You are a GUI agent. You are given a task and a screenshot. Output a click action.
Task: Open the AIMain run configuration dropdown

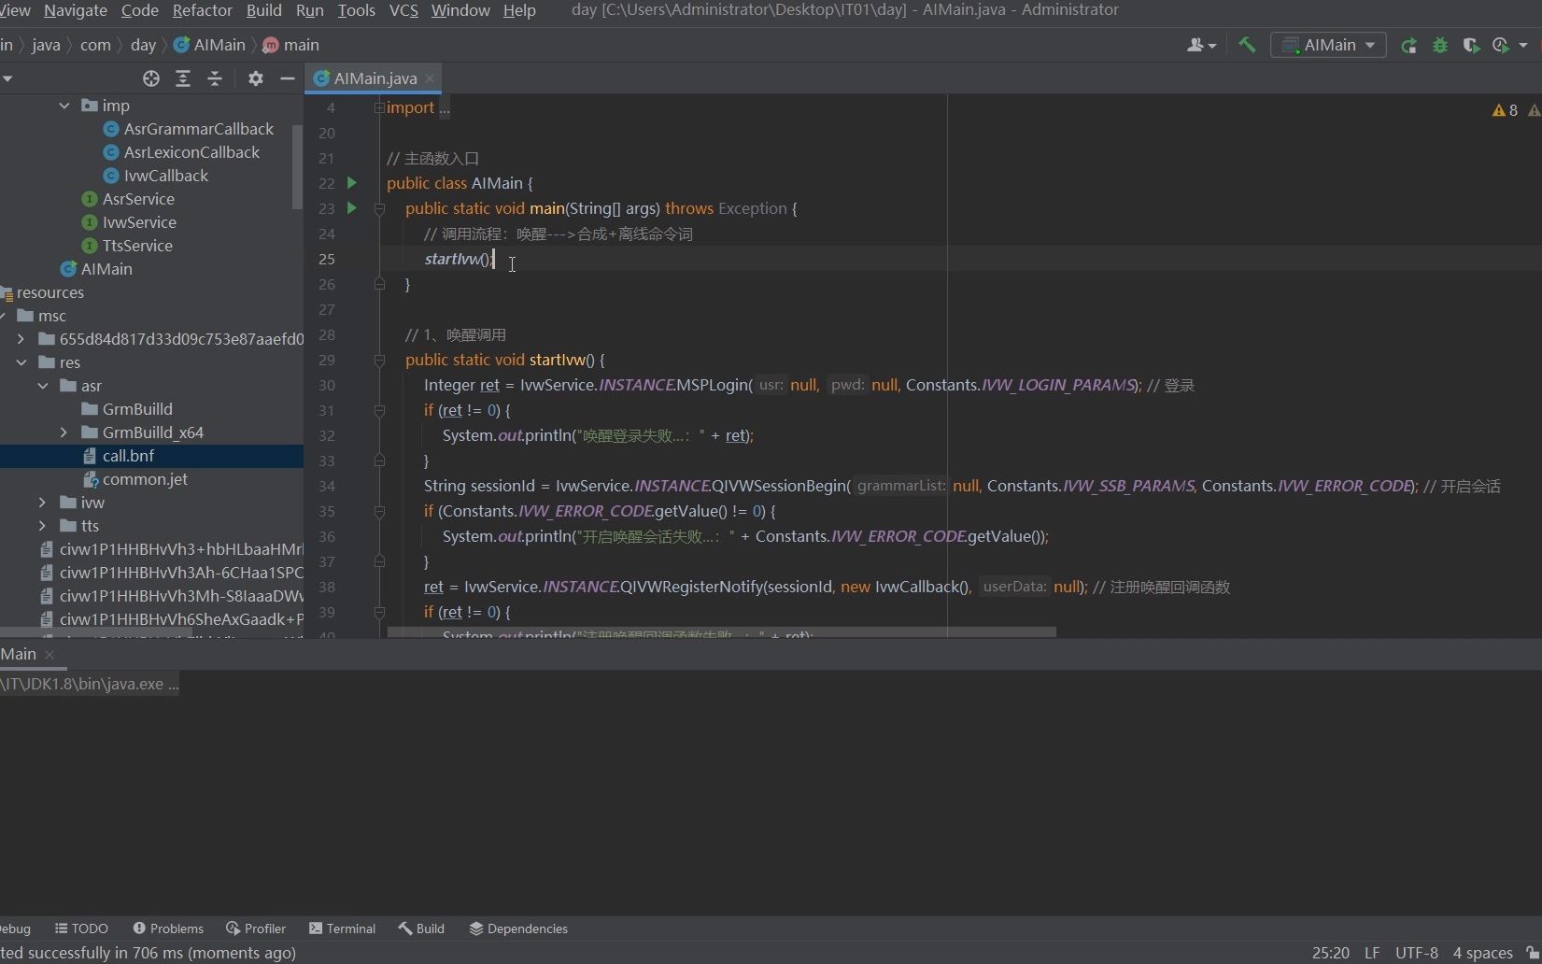(x=1329, y=45)
